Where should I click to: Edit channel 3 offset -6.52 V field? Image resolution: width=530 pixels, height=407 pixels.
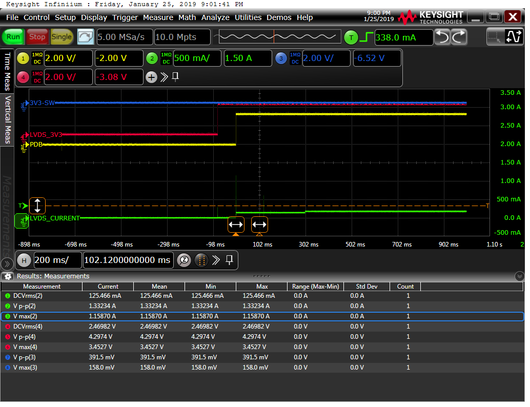pyautogui.click(x=377, y=58)
